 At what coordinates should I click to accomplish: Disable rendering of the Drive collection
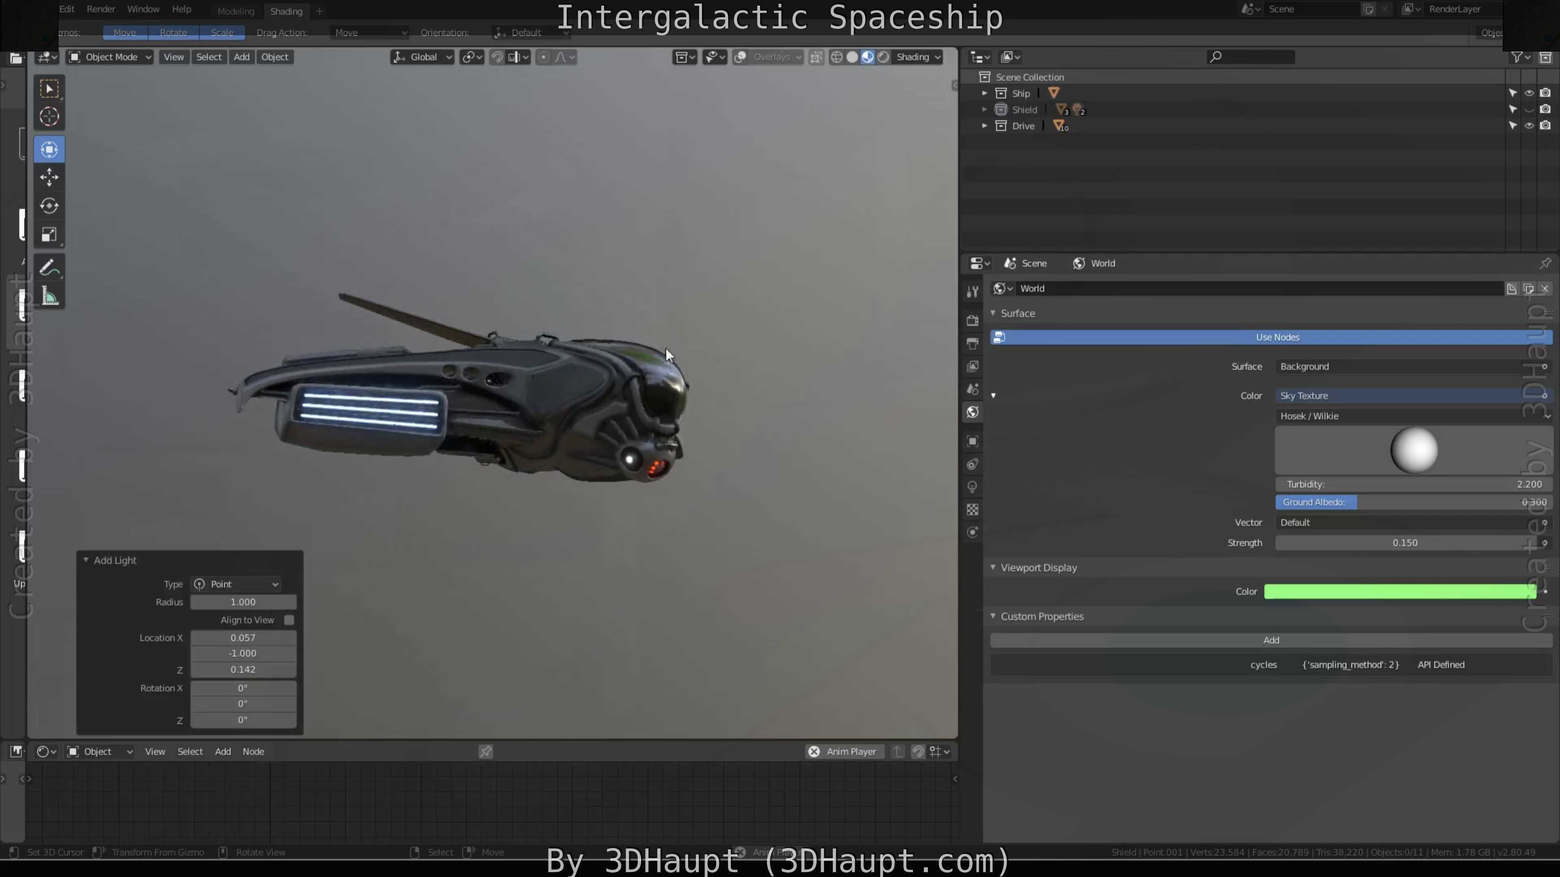tap(1545, 126)
